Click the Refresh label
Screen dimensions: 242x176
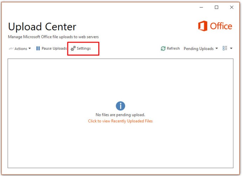click(173, 49)
